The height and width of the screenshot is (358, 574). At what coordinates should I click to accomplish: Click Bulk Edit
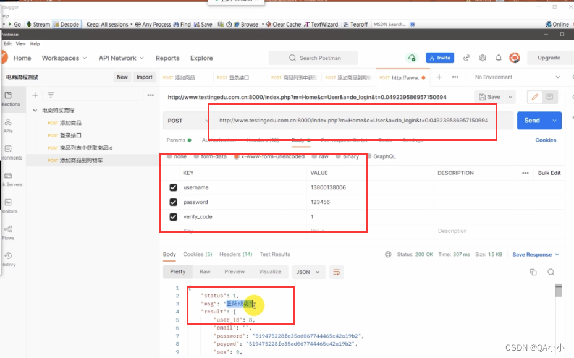point(549,173)
